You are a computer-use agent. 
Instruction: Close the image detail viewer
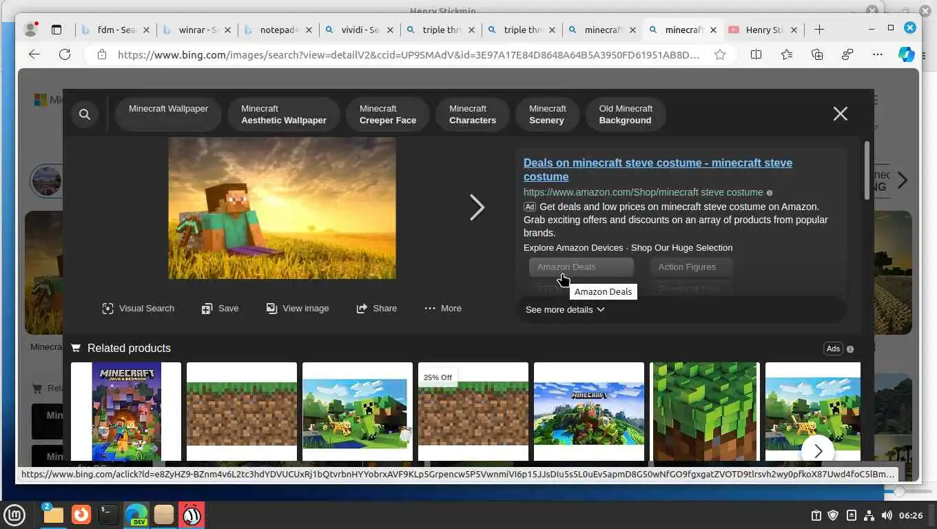[x=840, y=114]
